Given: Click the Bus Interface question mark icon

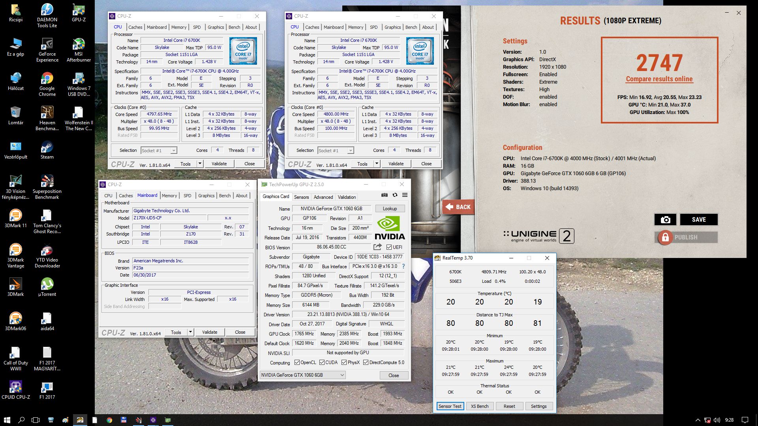Looking at the screenshot, I should pos(403,266).
